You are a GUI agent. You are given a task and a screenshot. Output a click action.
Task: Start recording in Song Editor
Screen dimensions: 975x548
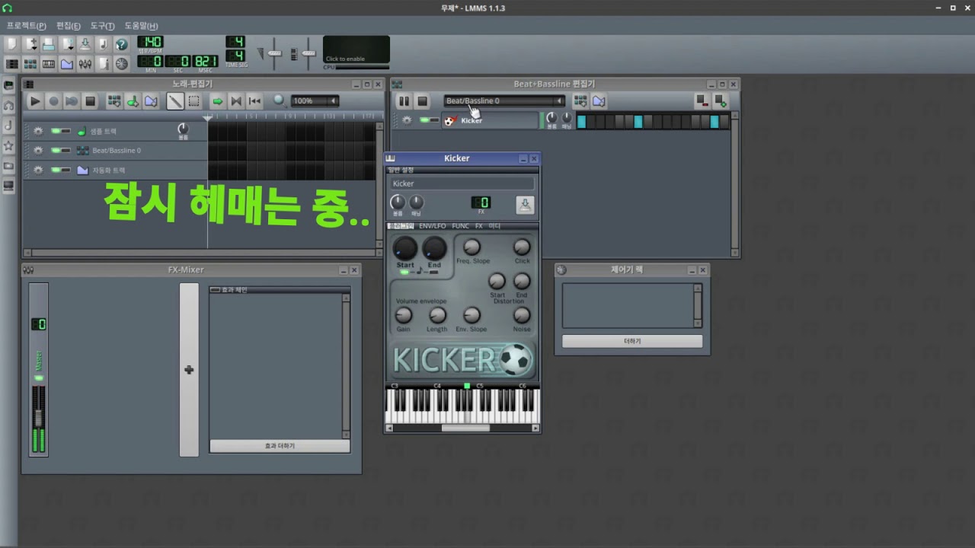53,100
